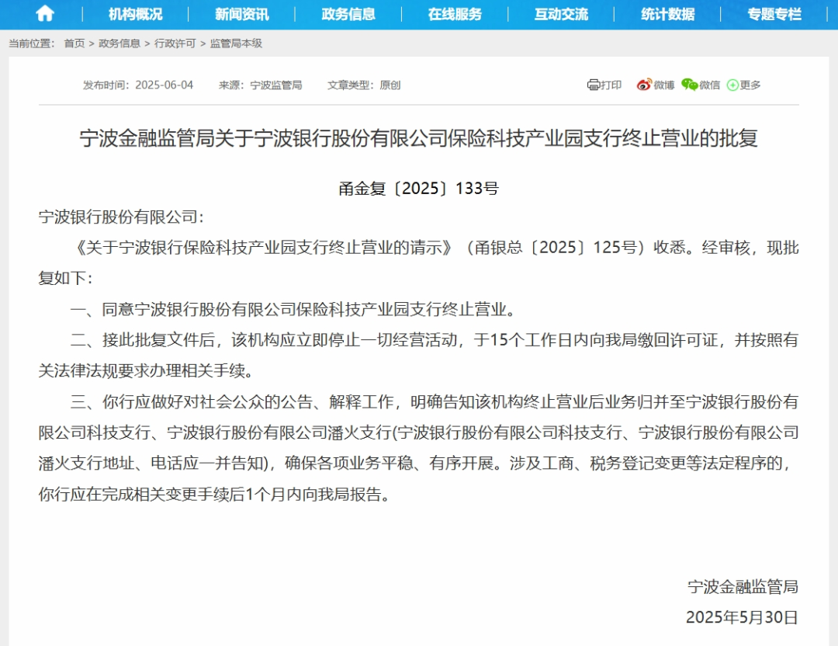Follow the 政务信息 breadcrumb link
The height and width of the screenshot is (646, 838).
[119, 43]
